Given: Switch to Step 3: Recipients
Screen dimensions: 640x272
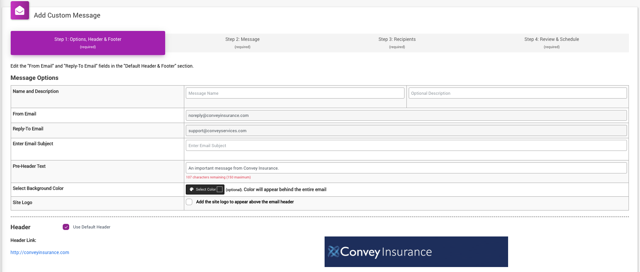Looking at the screenshot, I should (397, 43).
